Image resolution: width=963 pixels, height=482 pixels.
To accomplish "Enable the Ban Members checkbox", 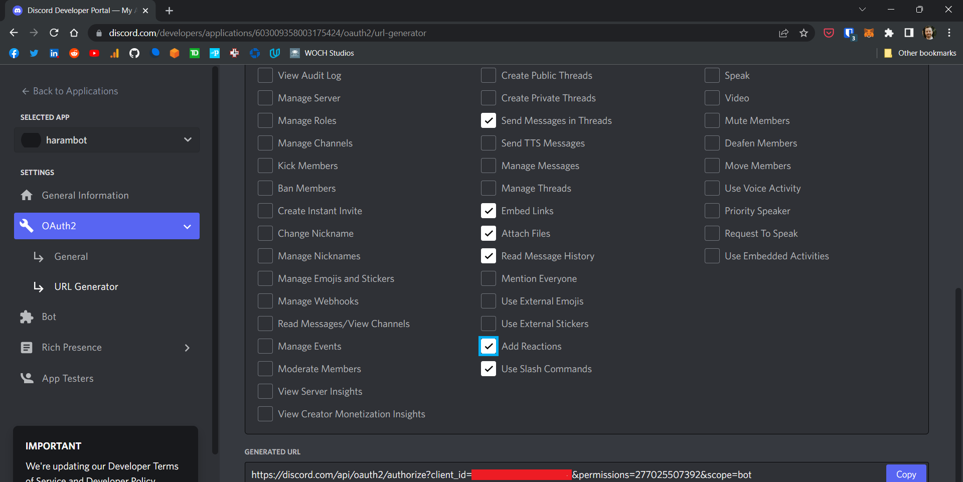I will 265,188.
